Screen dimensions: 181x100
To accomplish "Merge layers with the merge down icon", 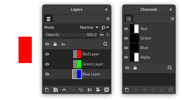I will [90, 90].
